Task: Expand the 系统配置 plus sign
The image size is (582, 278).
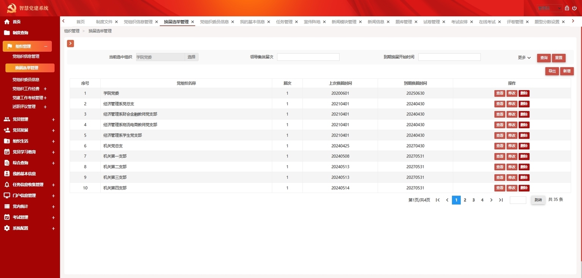Action: (53, 228)
